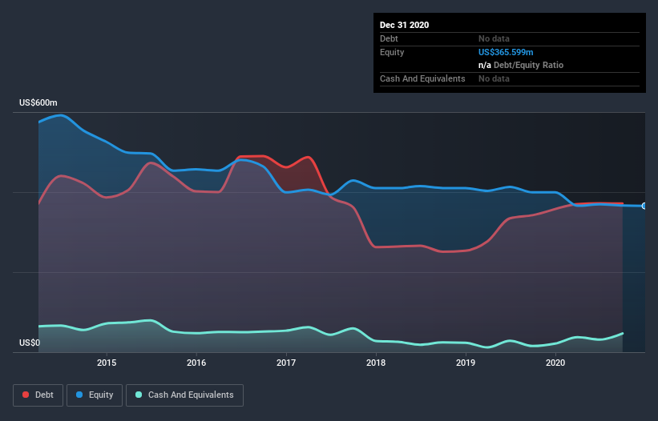Click Cash And Equivalents label in tooltip
Image resolution: width=658 pixels, height=421 pixels.
[422, 78]
